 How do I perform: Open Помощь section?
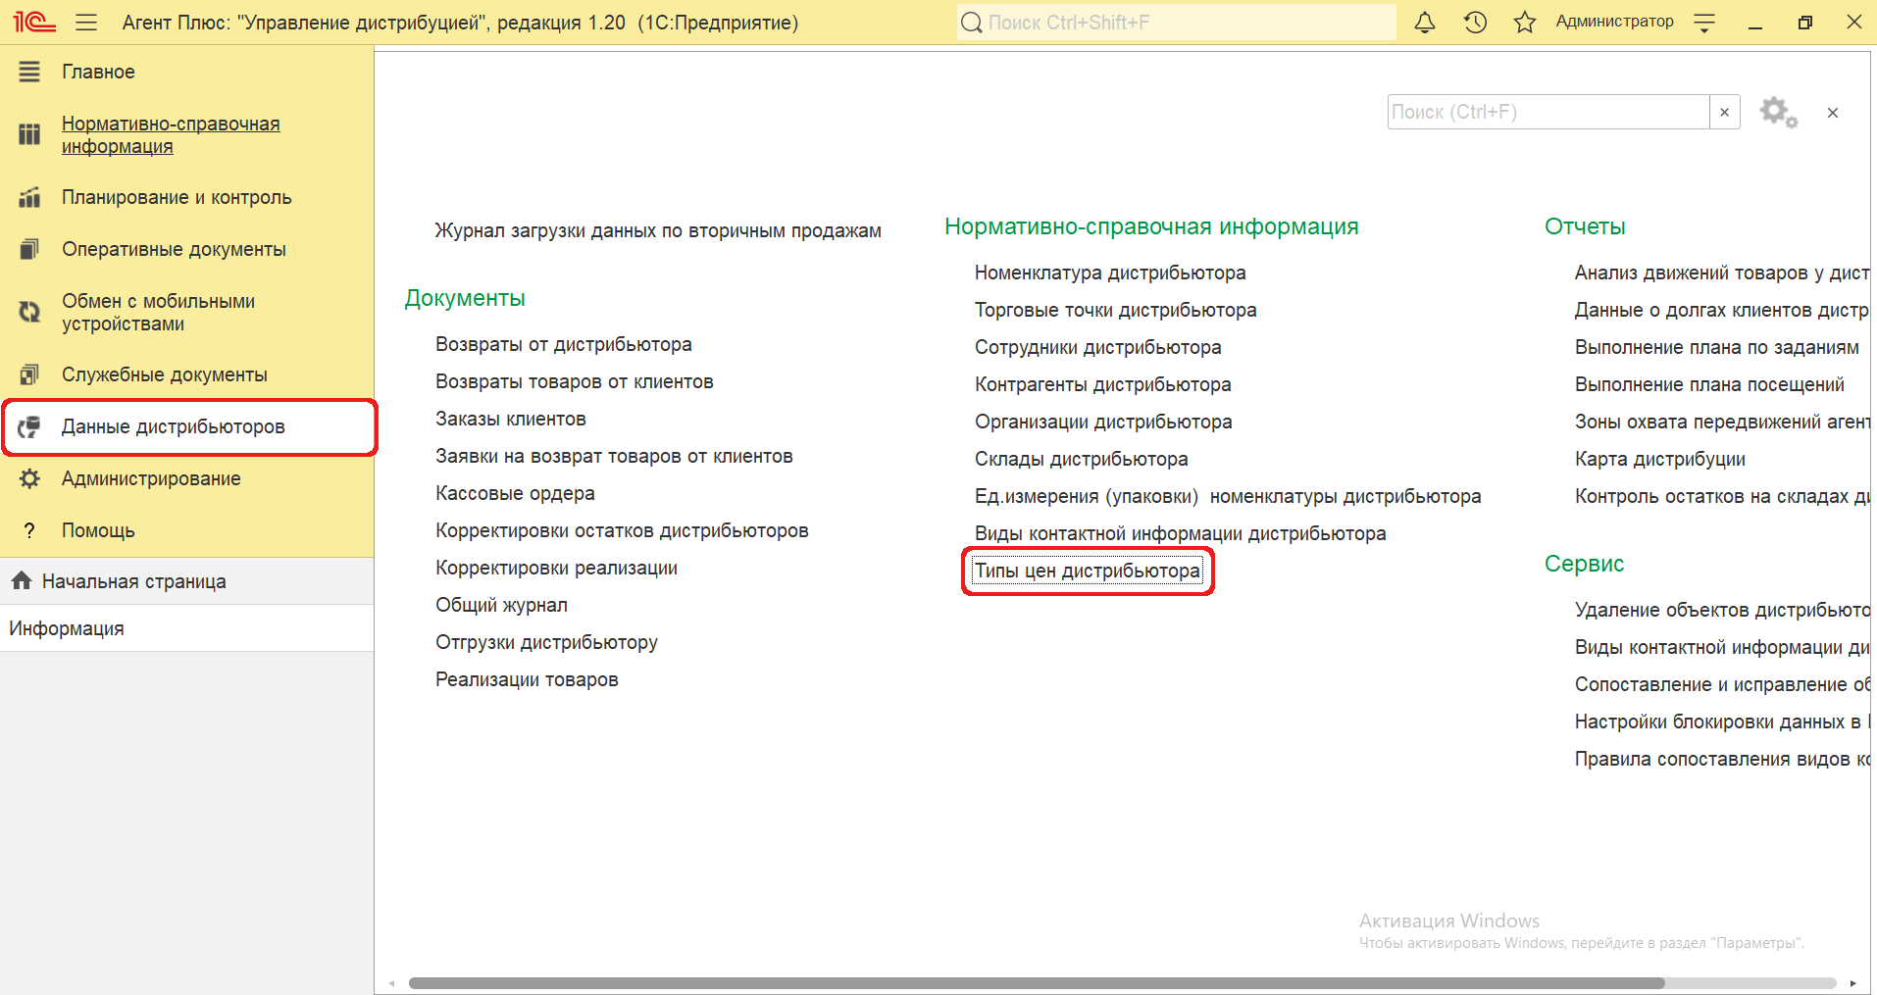click(x=98, y=530)
